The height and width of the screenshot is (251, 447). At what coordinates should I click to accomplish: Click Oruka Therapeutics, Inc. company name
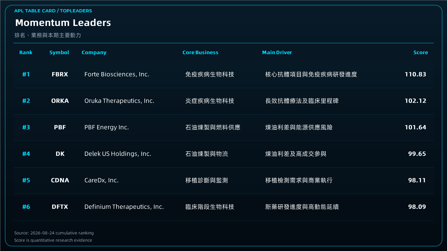point(119,101)
